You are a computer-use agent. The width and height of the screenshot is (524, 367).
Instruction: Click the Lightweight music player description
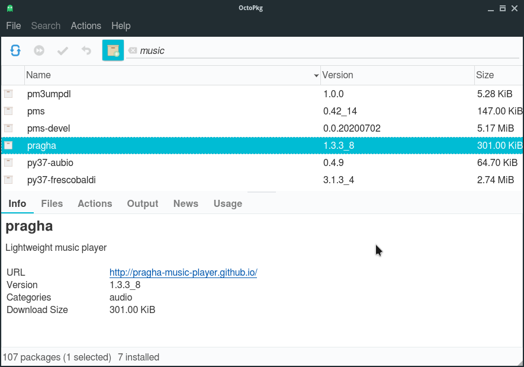coord(56,248)
